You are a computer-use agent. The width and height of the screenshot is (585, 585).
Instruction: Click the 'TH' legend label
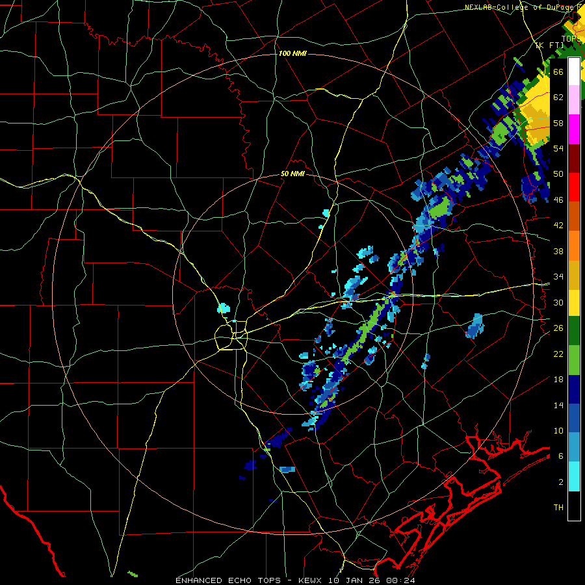(558, 508)
